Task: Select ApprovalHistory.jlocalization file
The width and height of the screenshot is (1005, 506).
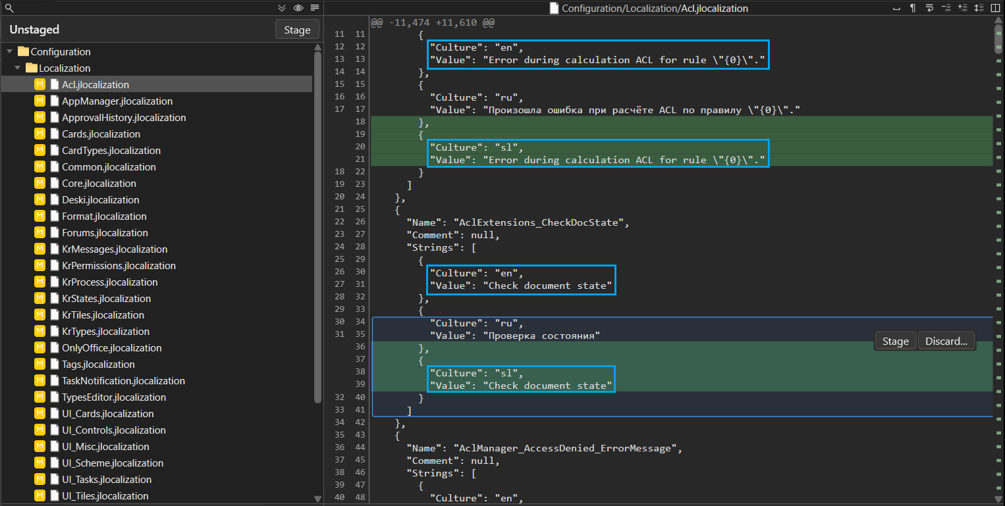Action: (x=156, y=117)
